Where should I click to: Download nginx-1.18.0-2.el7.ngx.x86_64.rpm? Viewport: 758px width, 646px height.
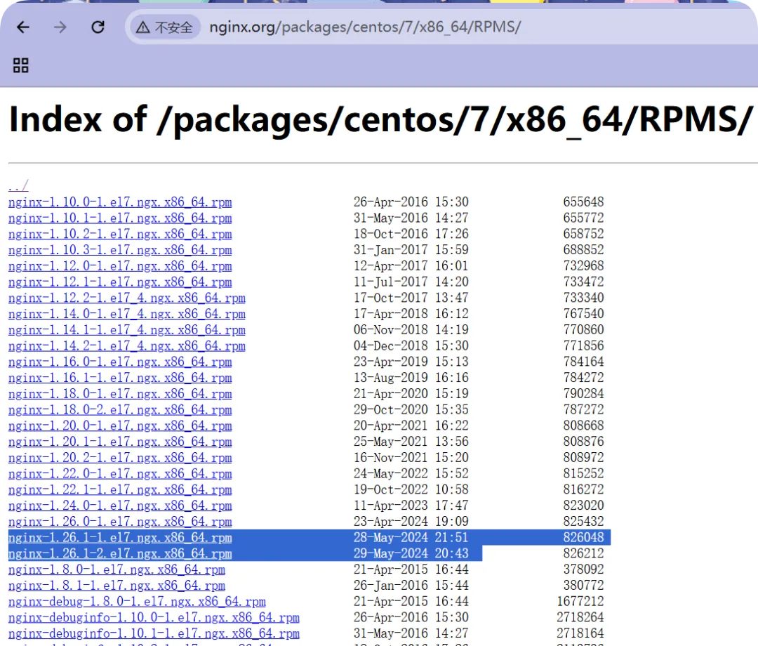point(120,409)
